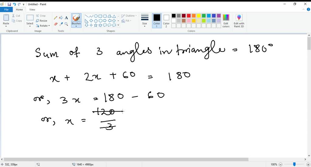Undo the last stroke
This screenshot has height=167, width=311.
point(14,4)
